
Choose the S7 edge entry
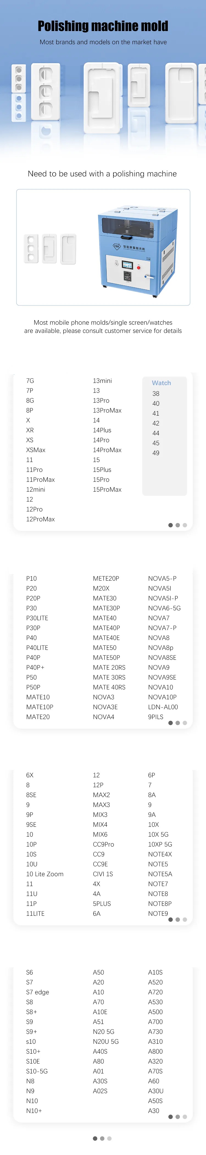tap(38, 992)
